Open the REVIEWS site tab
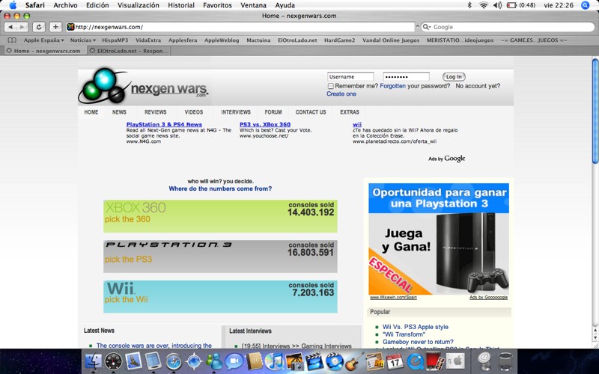This screenshot has height=374, width=599. click(156, 112)
